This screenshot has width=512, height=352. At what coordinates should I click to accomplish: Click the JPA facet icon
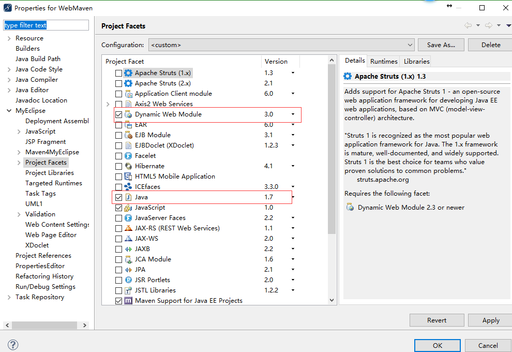coord(128,270)
